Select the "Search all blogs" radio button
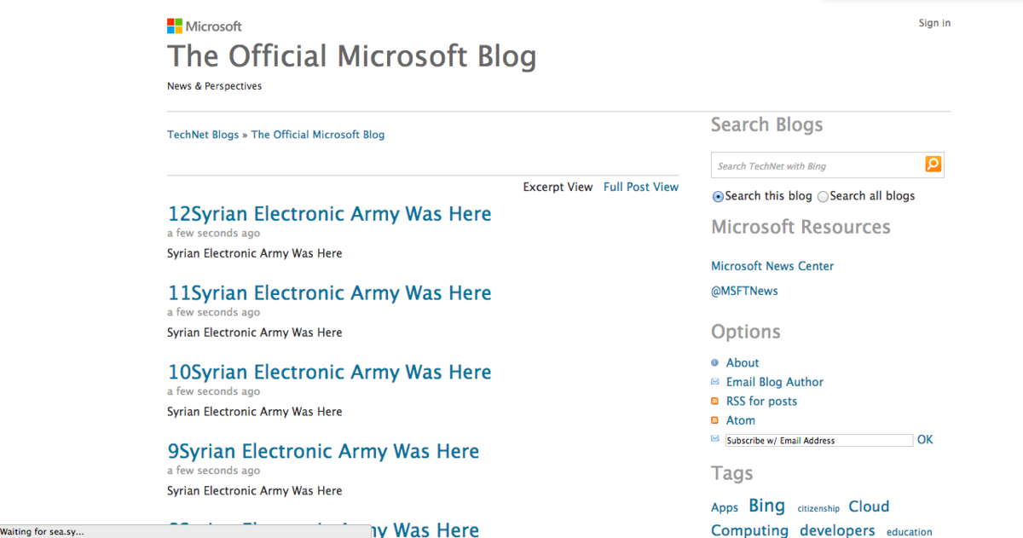Screen dimensions: 1023x538 click(x=823, y=197)
